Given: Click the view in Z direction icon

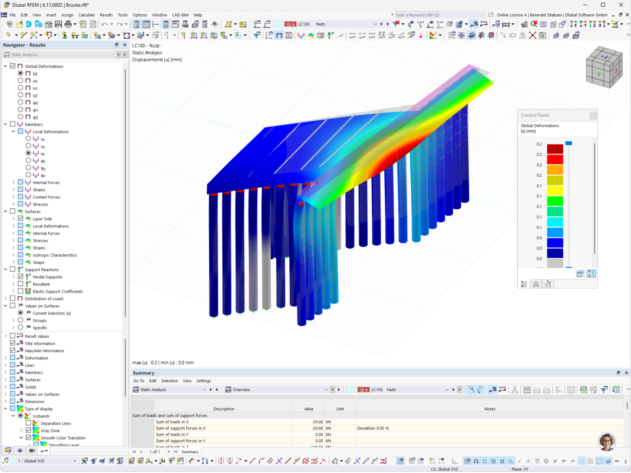Looking at the screenshot, I should (592, 24).
